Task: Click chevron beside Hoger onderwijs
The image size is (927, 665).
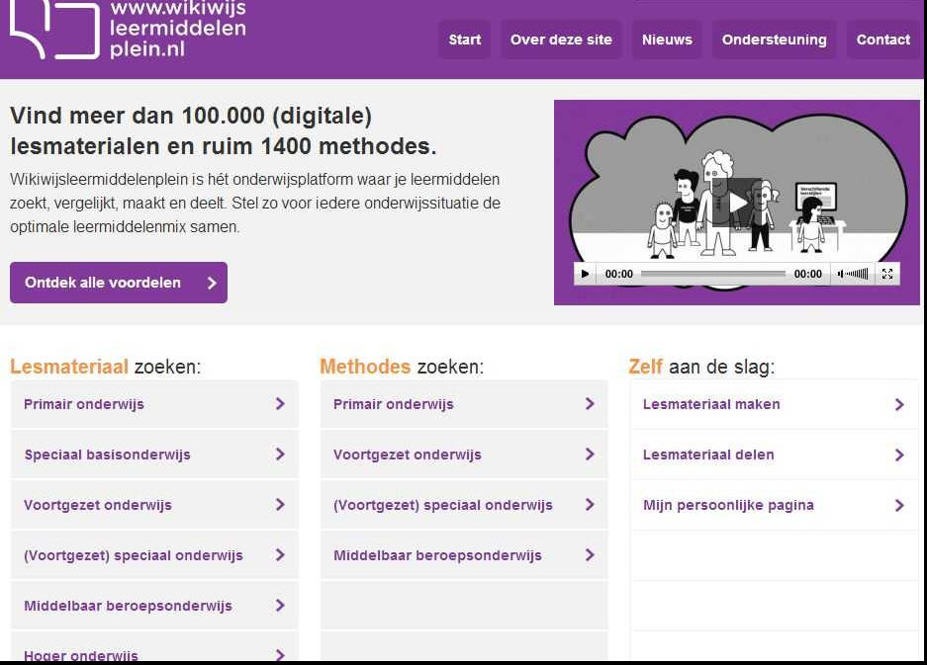Action: click(x=280, y=654)
